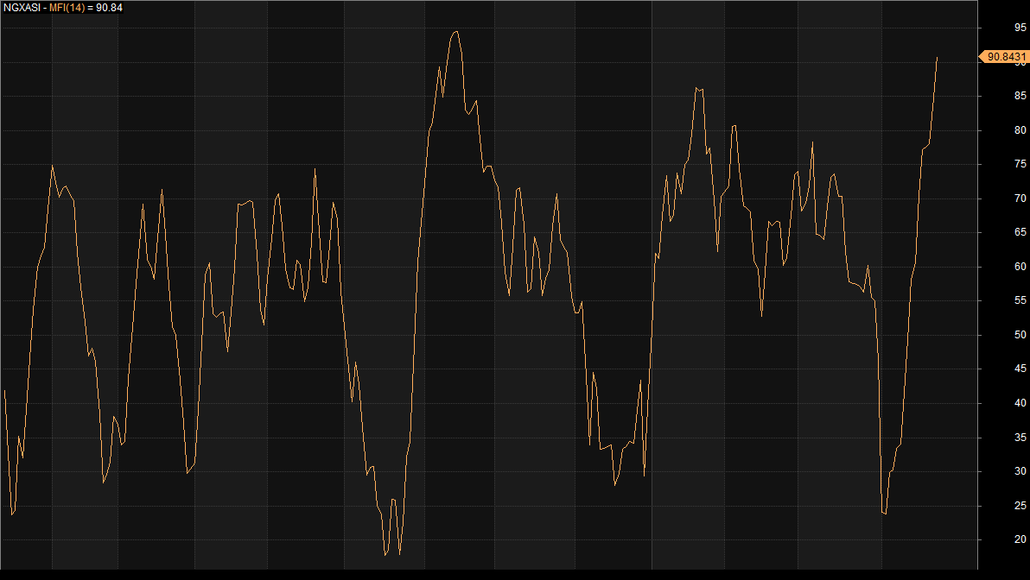Select the 20 axis label

coord(1020,539)
